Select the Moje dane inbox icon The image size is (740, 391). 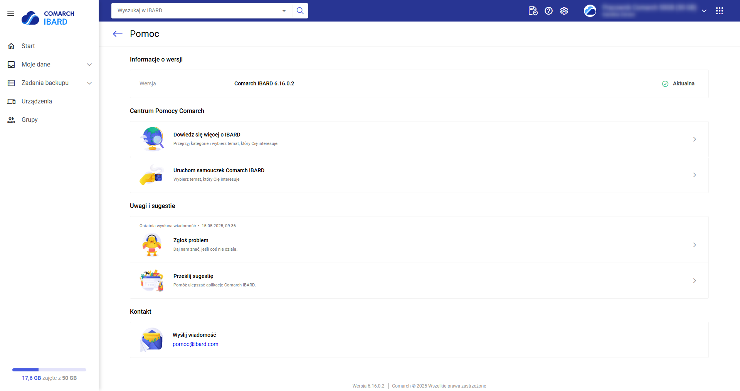[x=11, y=65]
